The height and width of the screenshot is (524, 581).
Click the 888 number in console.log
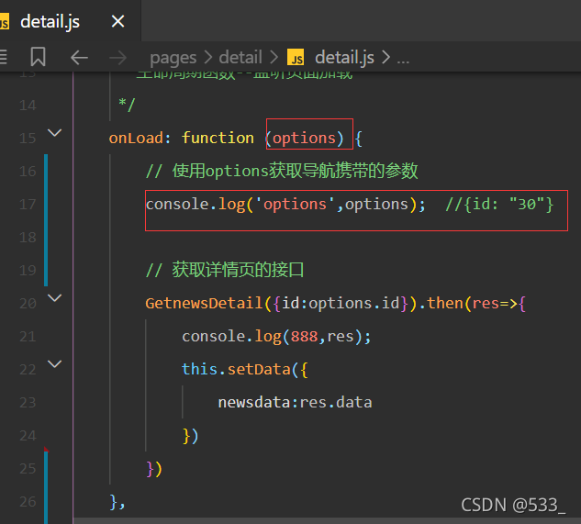[304, 337]
